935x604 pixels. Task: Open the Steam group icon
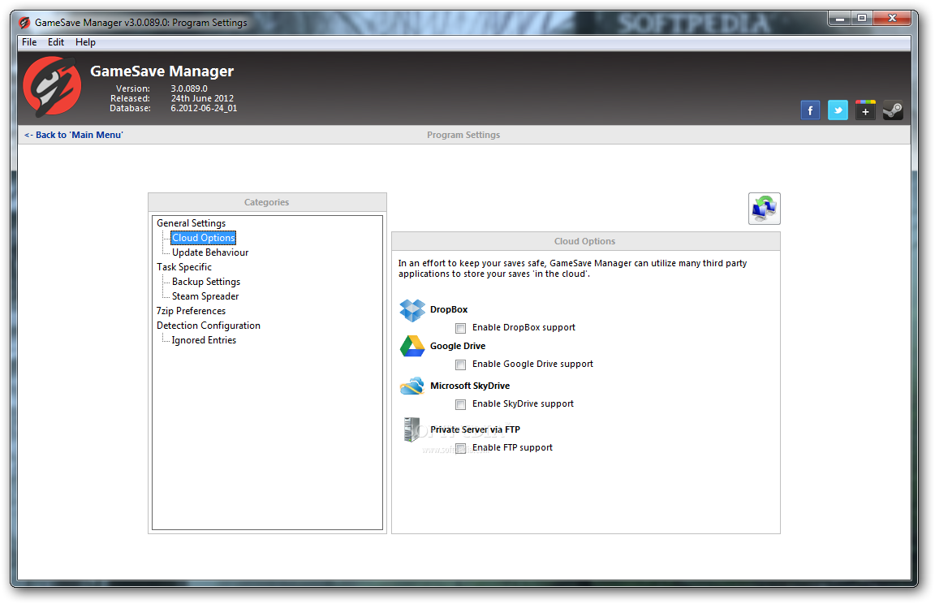(893, 110)
